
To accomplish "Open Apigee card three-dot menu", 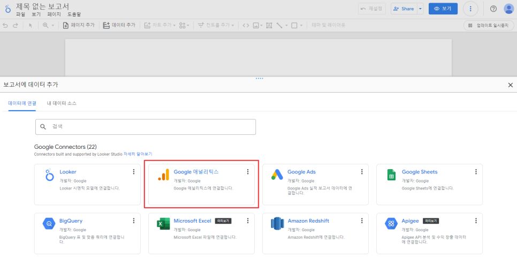I will point(476,221).
